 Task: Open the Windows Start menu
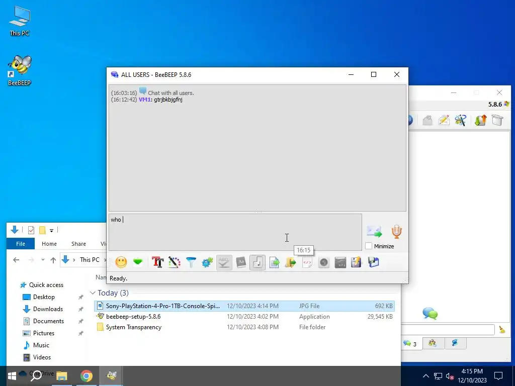(12, 376)
